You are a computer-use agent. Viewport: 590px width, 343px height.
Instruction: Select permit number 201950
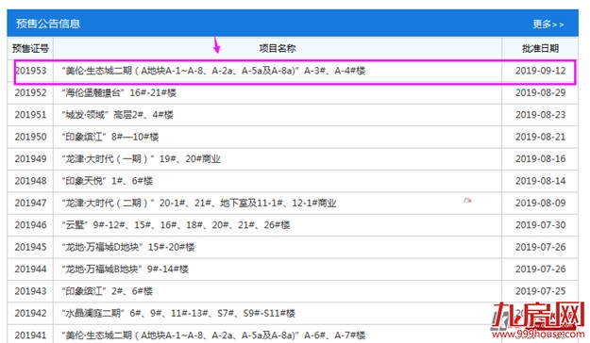coord(30,137)
